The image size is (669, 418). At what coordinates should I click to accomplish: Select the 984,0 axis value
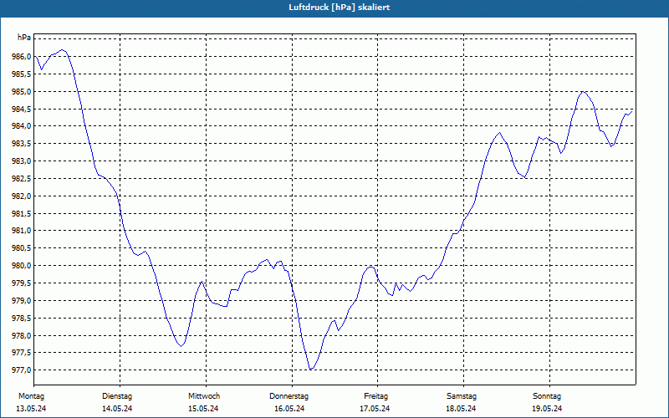click(x=22, y=126)
